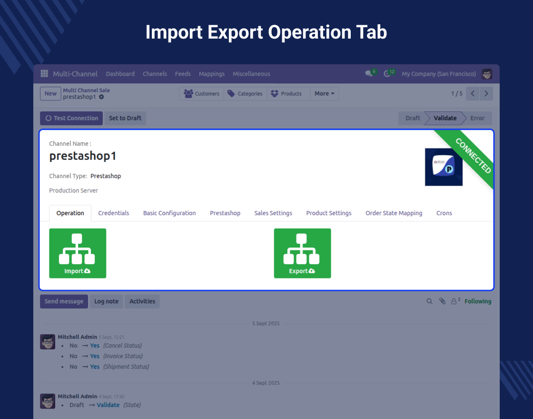533x419 pixels.
Task: Click the Multi-Channel app title
Action: 75,74
